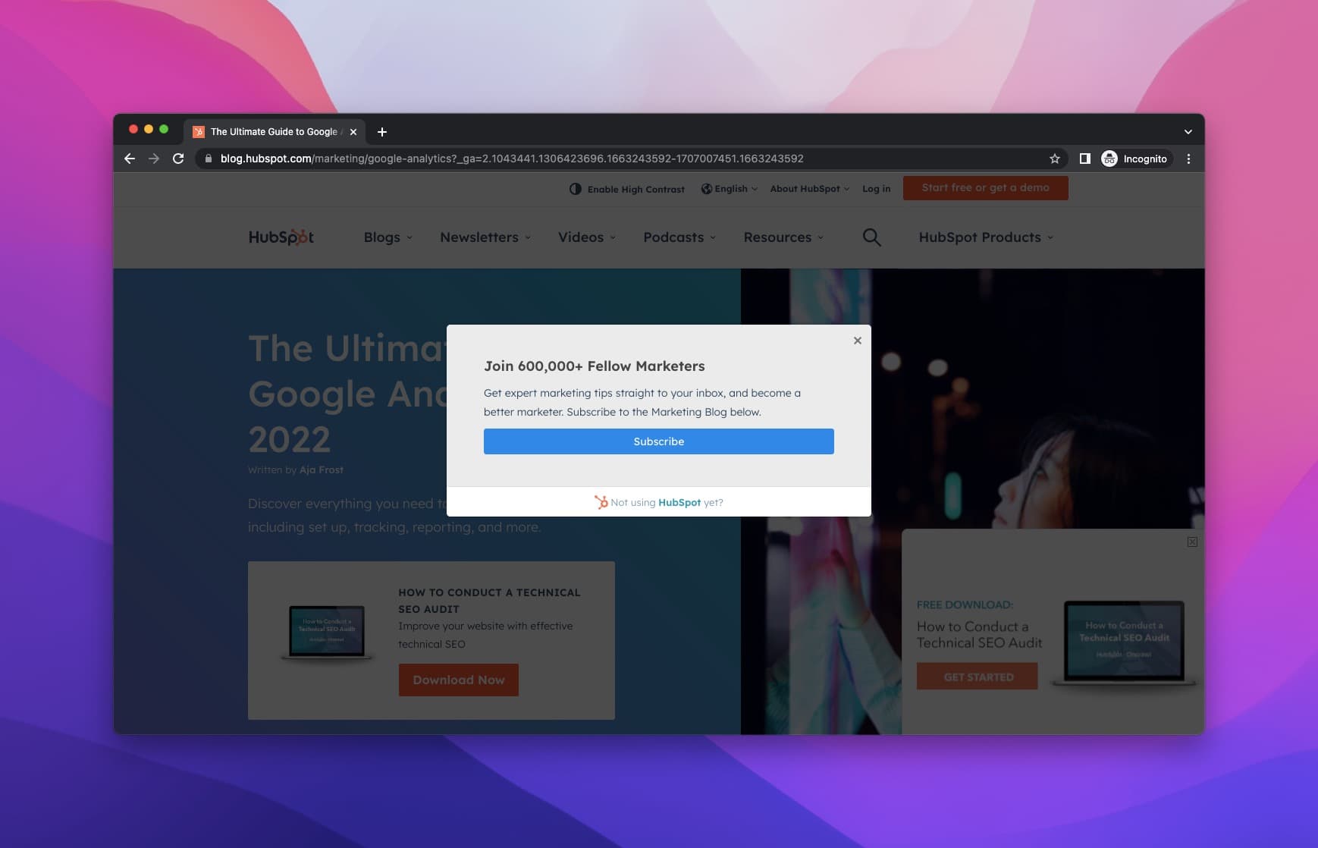
Task: Click 'Join 600,000+ Fellow Marketers' heading
Action: (595, 366)
